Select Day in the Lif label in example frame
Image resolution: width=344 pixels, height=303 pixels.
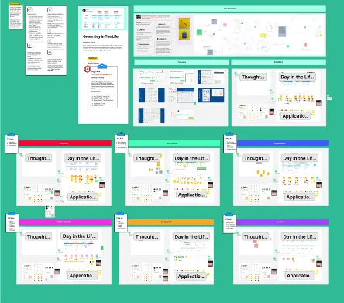[298, 77]
